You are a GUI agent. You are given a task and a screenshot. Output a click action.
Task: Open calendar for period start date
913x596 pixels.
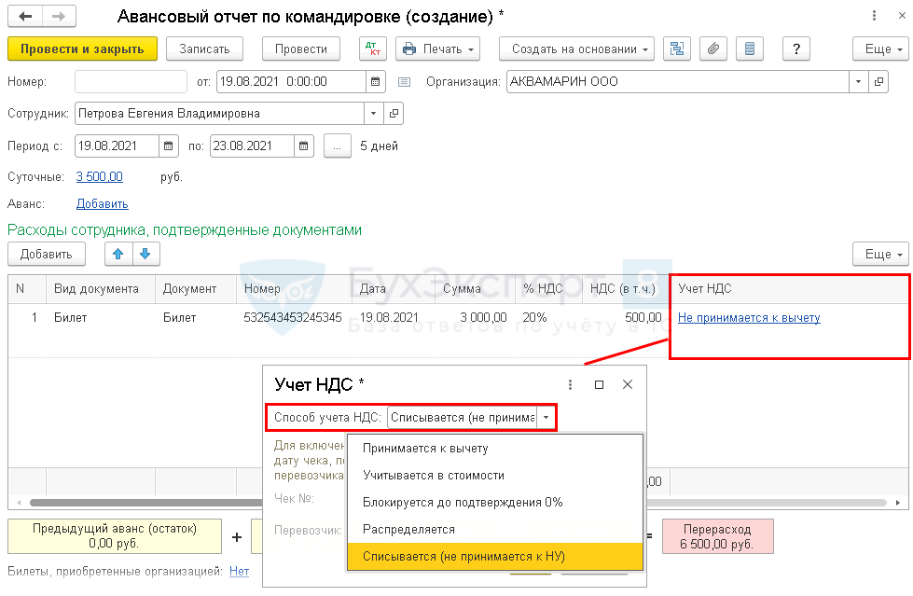169,146
